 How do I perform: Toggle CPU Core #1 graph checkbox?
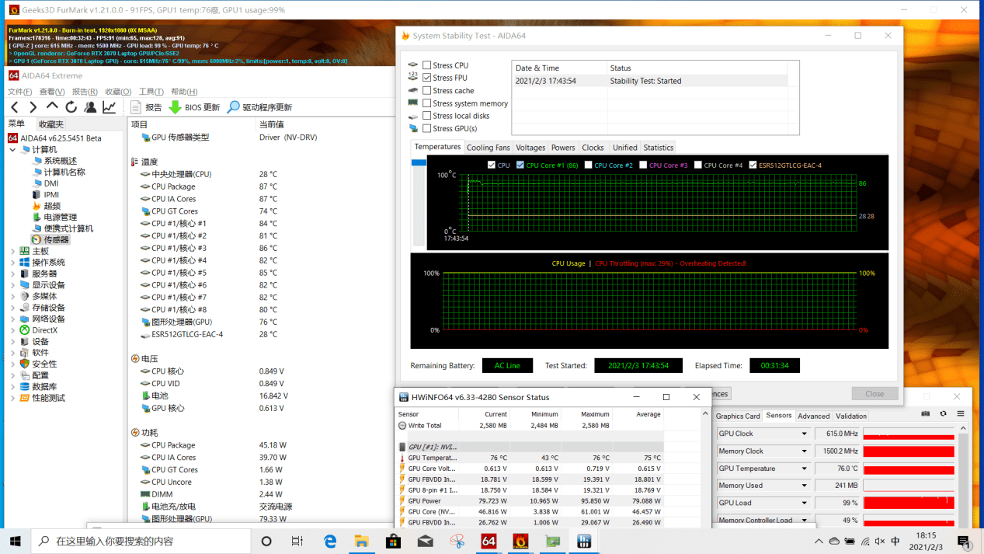click(520, 165)
